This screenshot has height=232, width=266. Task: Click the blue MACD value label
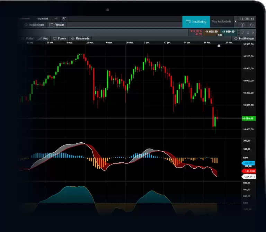click(x=248, y=163)
